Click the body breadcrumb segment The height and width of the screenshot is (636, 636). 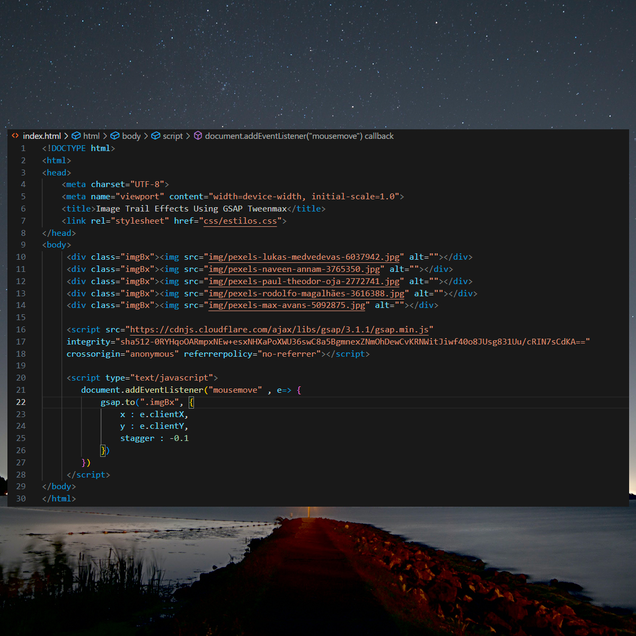131,136
